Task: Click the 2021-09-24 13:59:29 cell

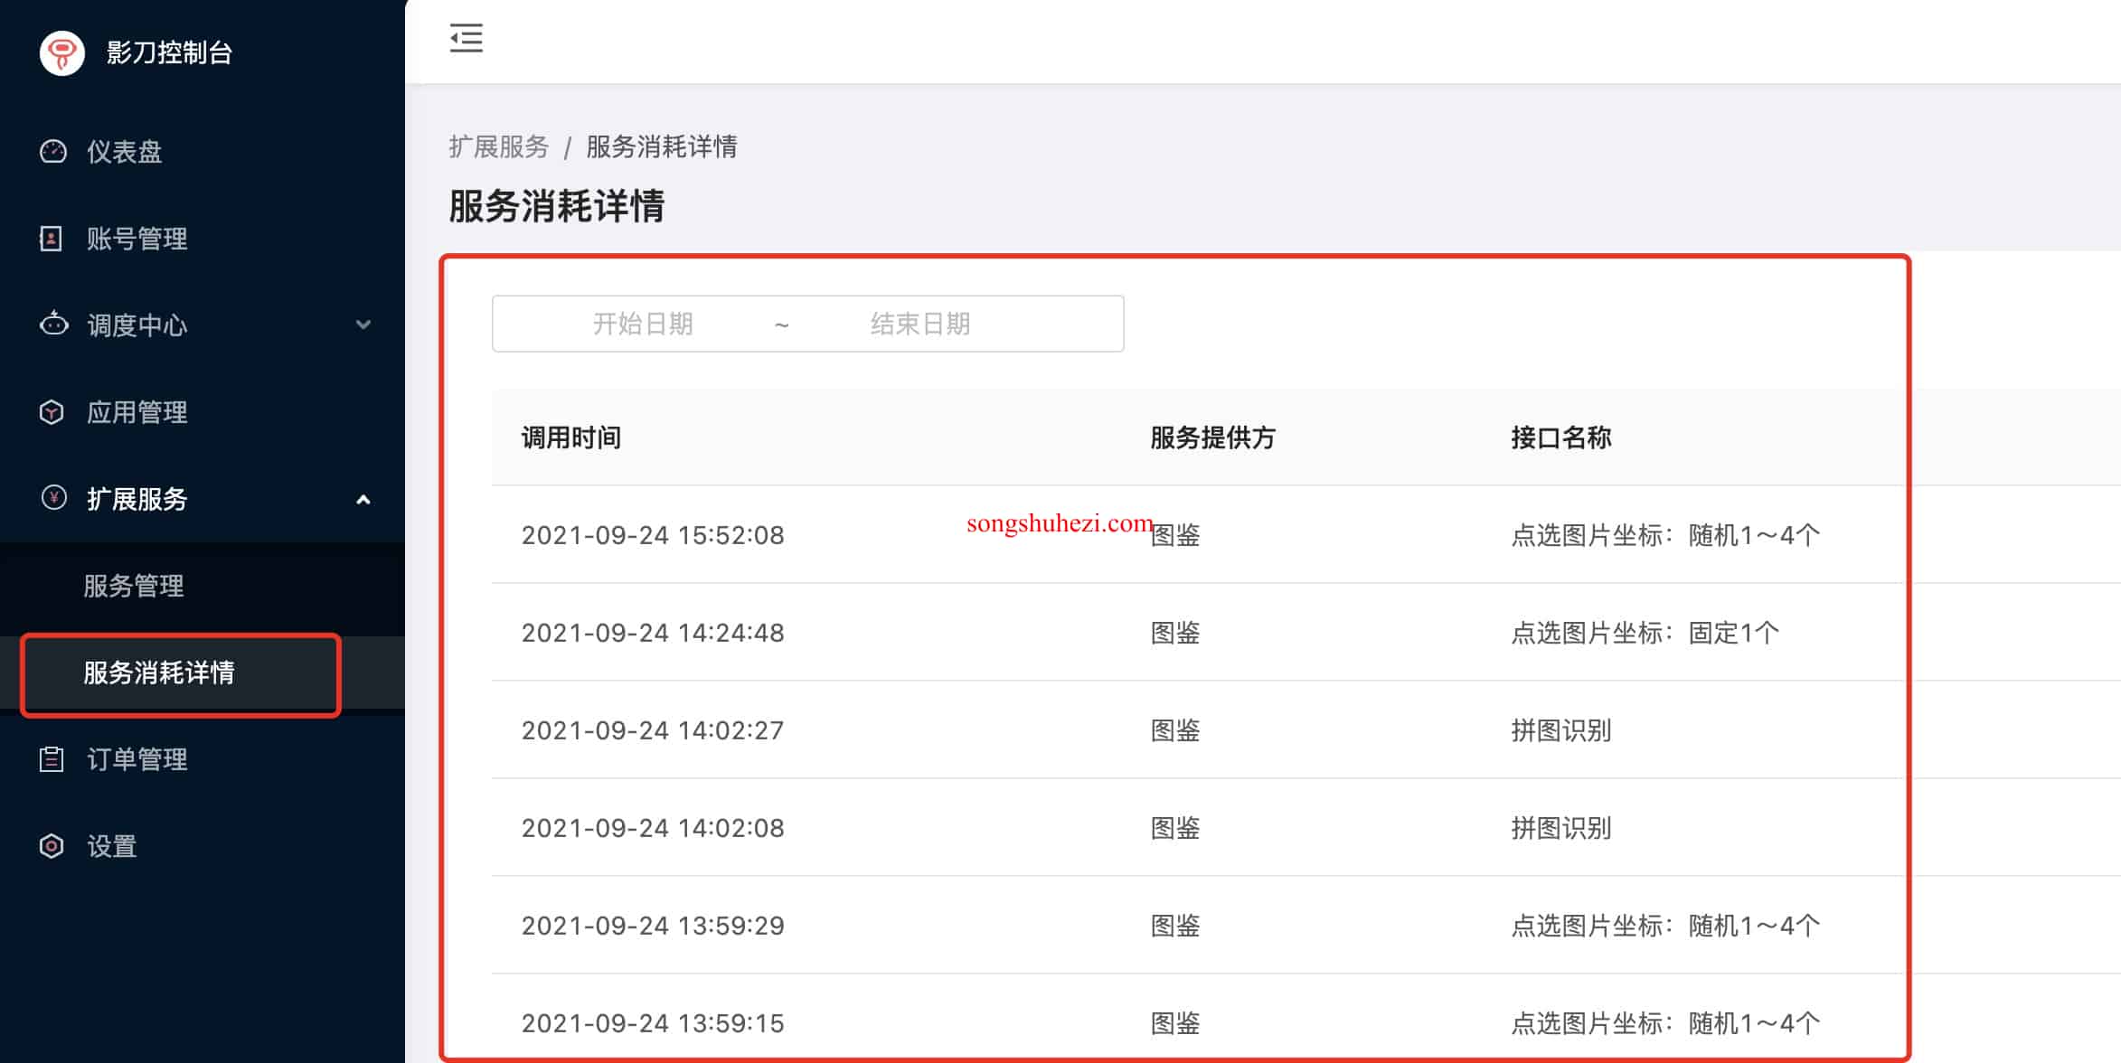Action: coord(653,926)
